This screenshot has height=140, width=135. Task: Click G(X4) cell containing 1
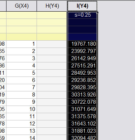(x=22, y=44)
